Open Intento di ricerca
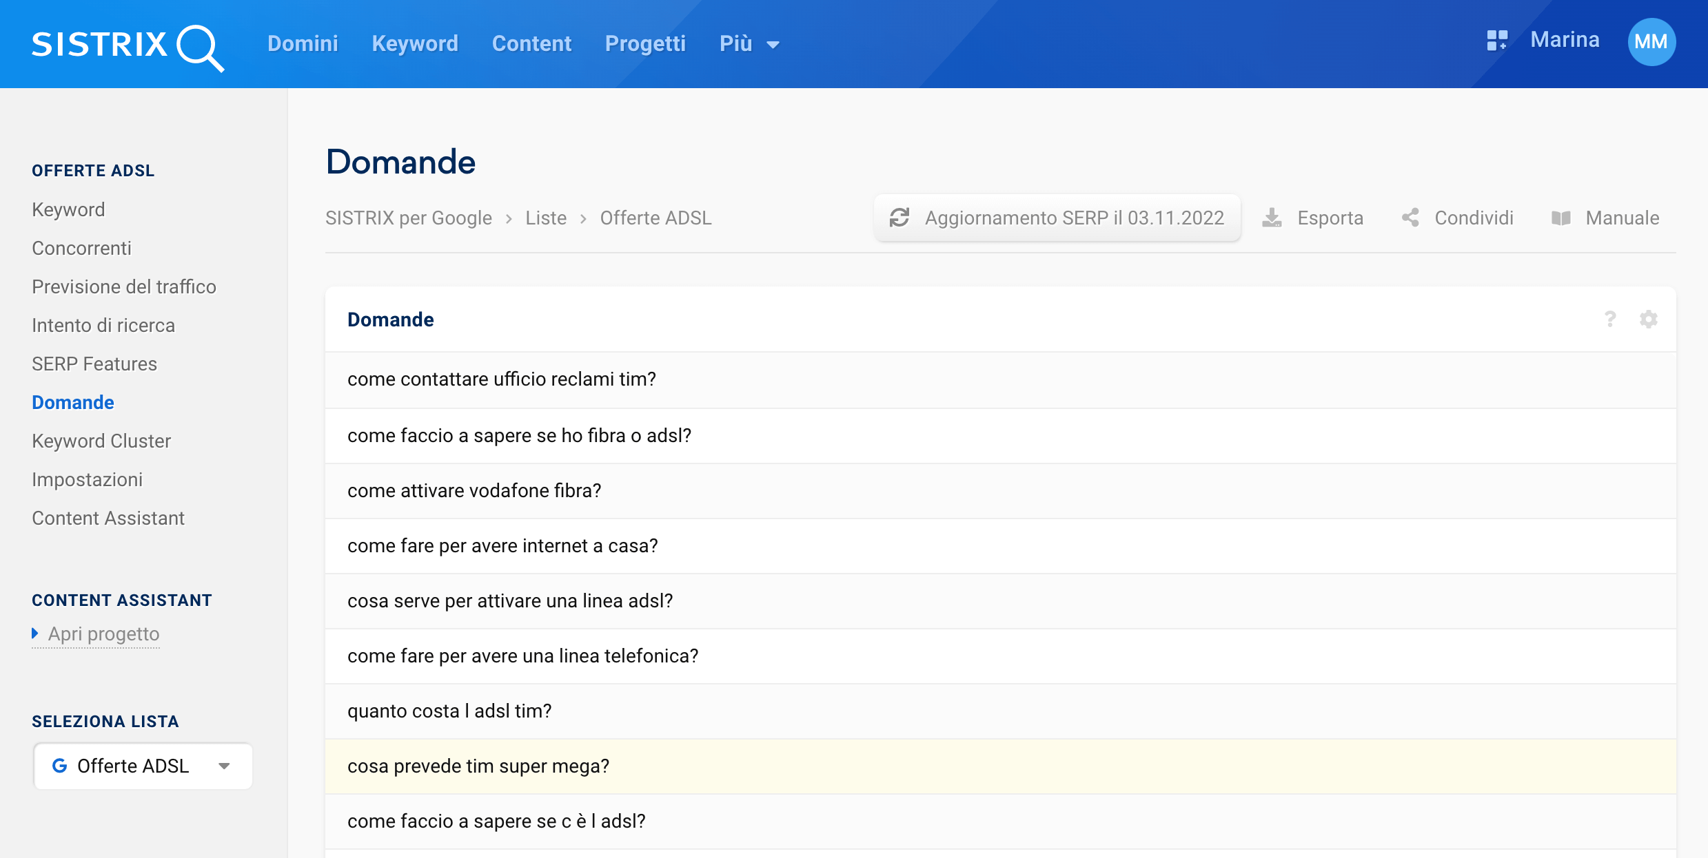Image resolution: width=1708 pixels, height=858 pixels. [x=103, y=325]
